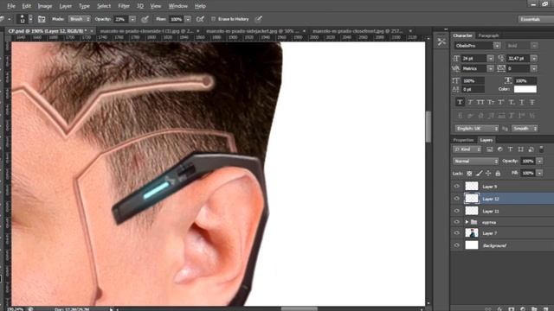Screen dimensions: 554x311
Task: Open the English: UK language dropdown
Action: pyautogui.click(x=477, y=129)
